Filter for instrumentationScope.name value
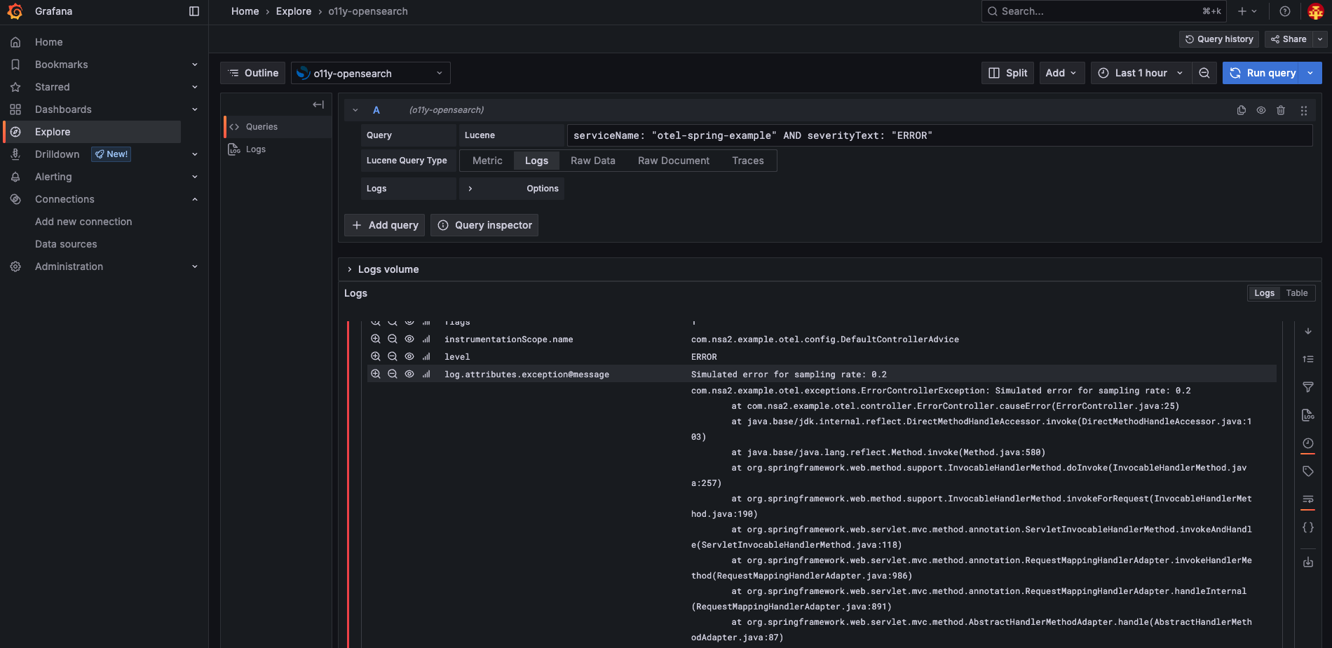 [376, 339]
